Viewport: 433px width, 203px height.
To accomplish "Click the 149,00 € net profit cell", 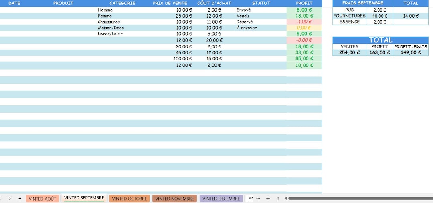I will (x=411, y=53).
